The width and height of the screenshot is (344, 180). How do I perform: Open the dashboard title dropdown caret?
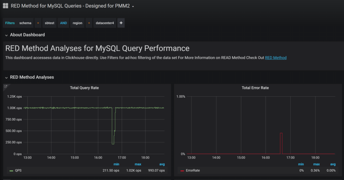tap(133, 7)
